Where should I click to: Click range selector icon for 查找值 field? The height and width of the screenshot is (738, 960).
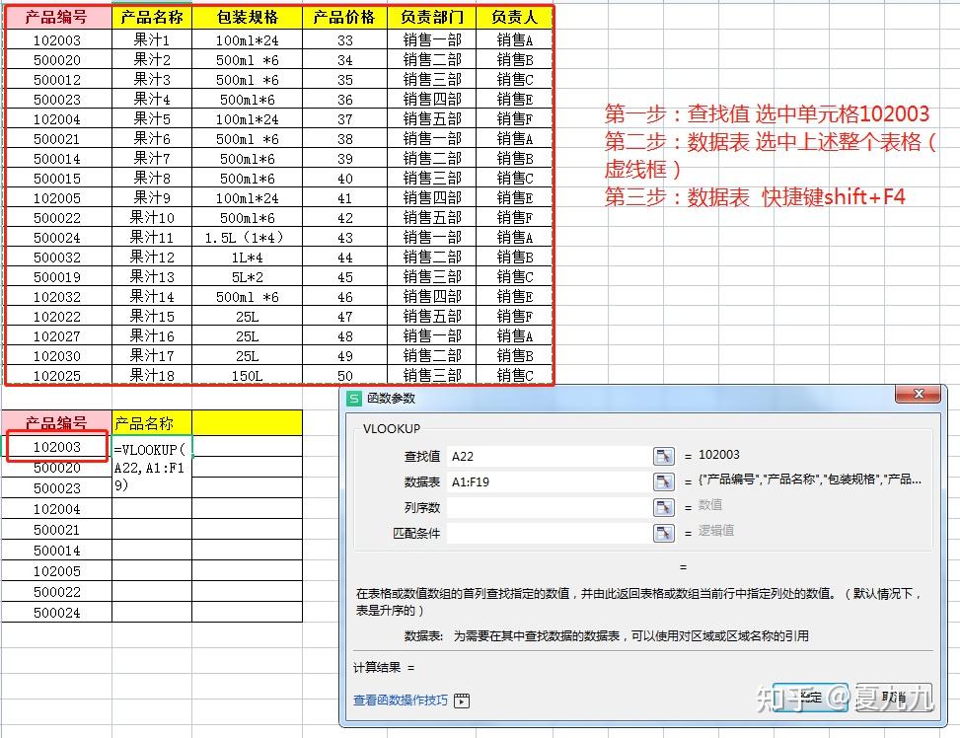coord(664,456)
